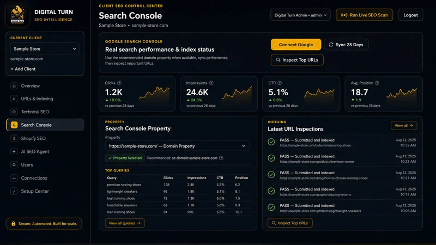Open the Digital Turn Admin account dropdown

(300, 15)
